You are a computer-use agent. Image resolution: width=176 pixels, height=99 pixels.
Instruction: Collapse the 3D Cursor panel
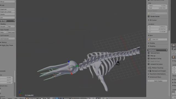click(148, 20)
